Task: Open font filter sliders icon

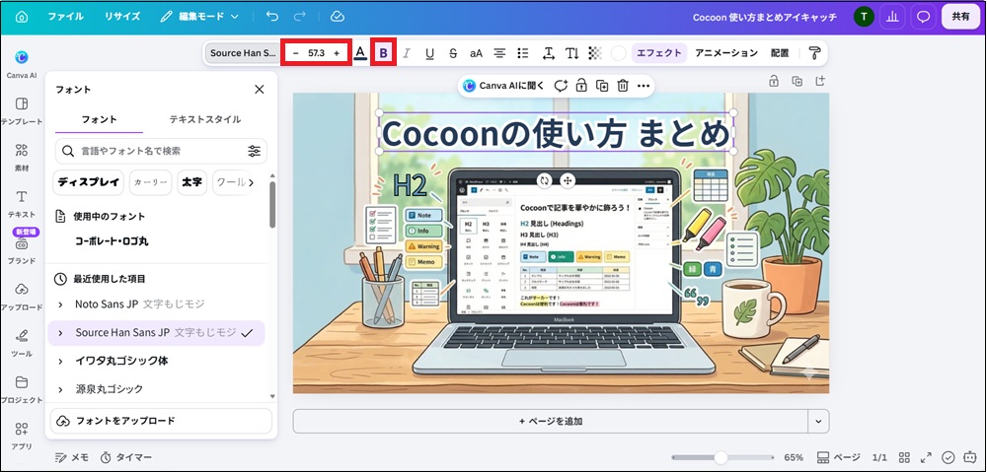Action: (x=255, y=151)
